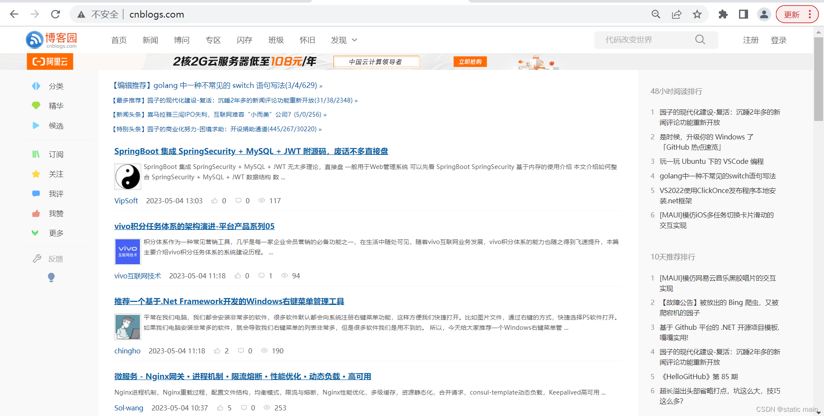This screenshot has width=824, height=416.
Task: Open author VipSoft's profile link
Action: [126, 201]
